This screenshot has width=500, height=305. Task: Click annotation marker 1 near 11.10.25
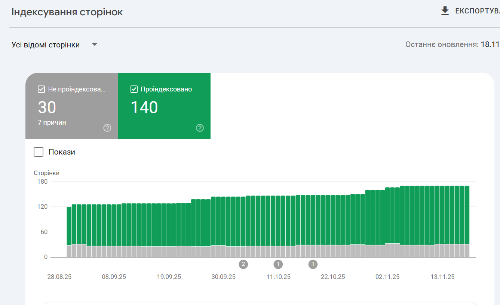click(278, 264)
